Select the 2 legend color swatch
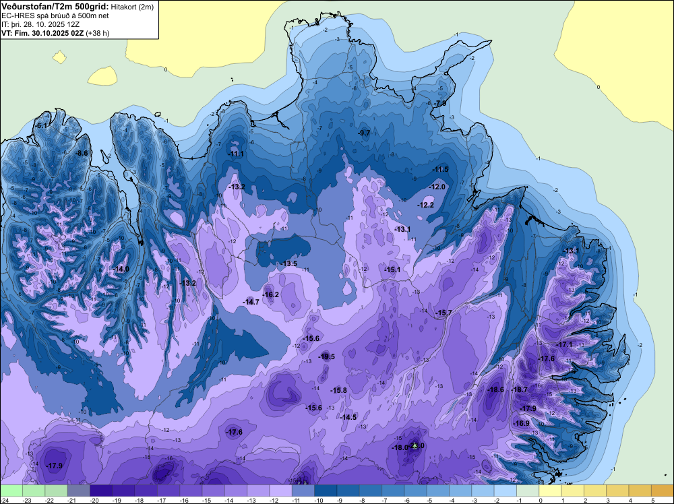 (595, 491)
